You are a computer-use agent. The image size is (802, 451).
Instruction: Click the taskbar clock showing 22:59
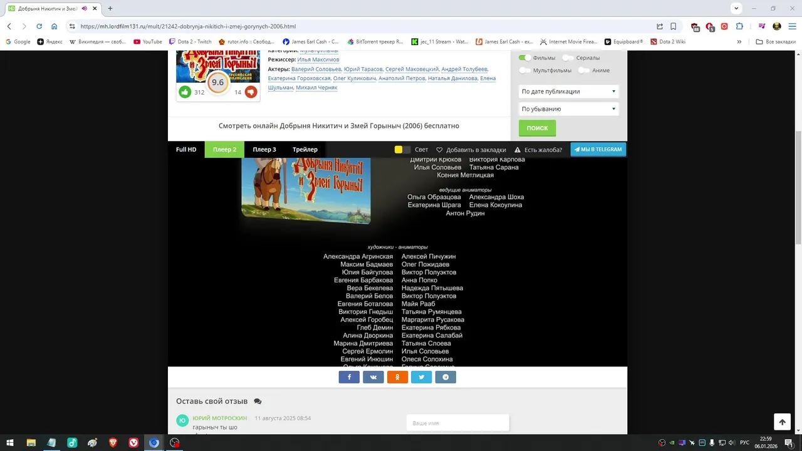click(766, 443)
